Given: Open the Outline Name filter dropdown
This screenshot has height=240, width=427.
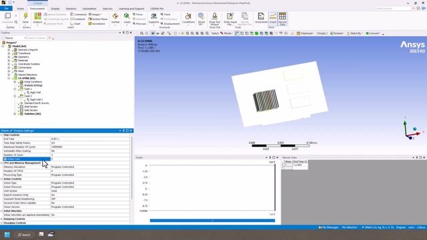Looking at the screenshot, I should point(15,38).
